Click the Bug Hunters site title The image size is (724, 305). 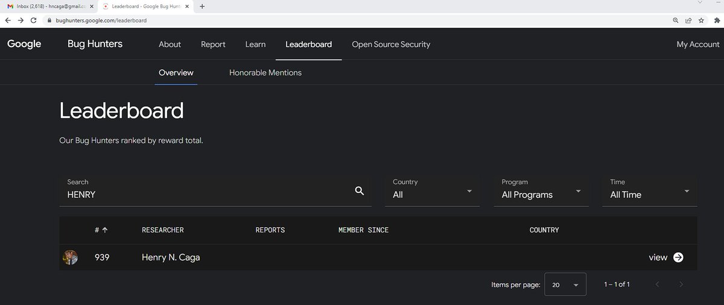(95, 44)
